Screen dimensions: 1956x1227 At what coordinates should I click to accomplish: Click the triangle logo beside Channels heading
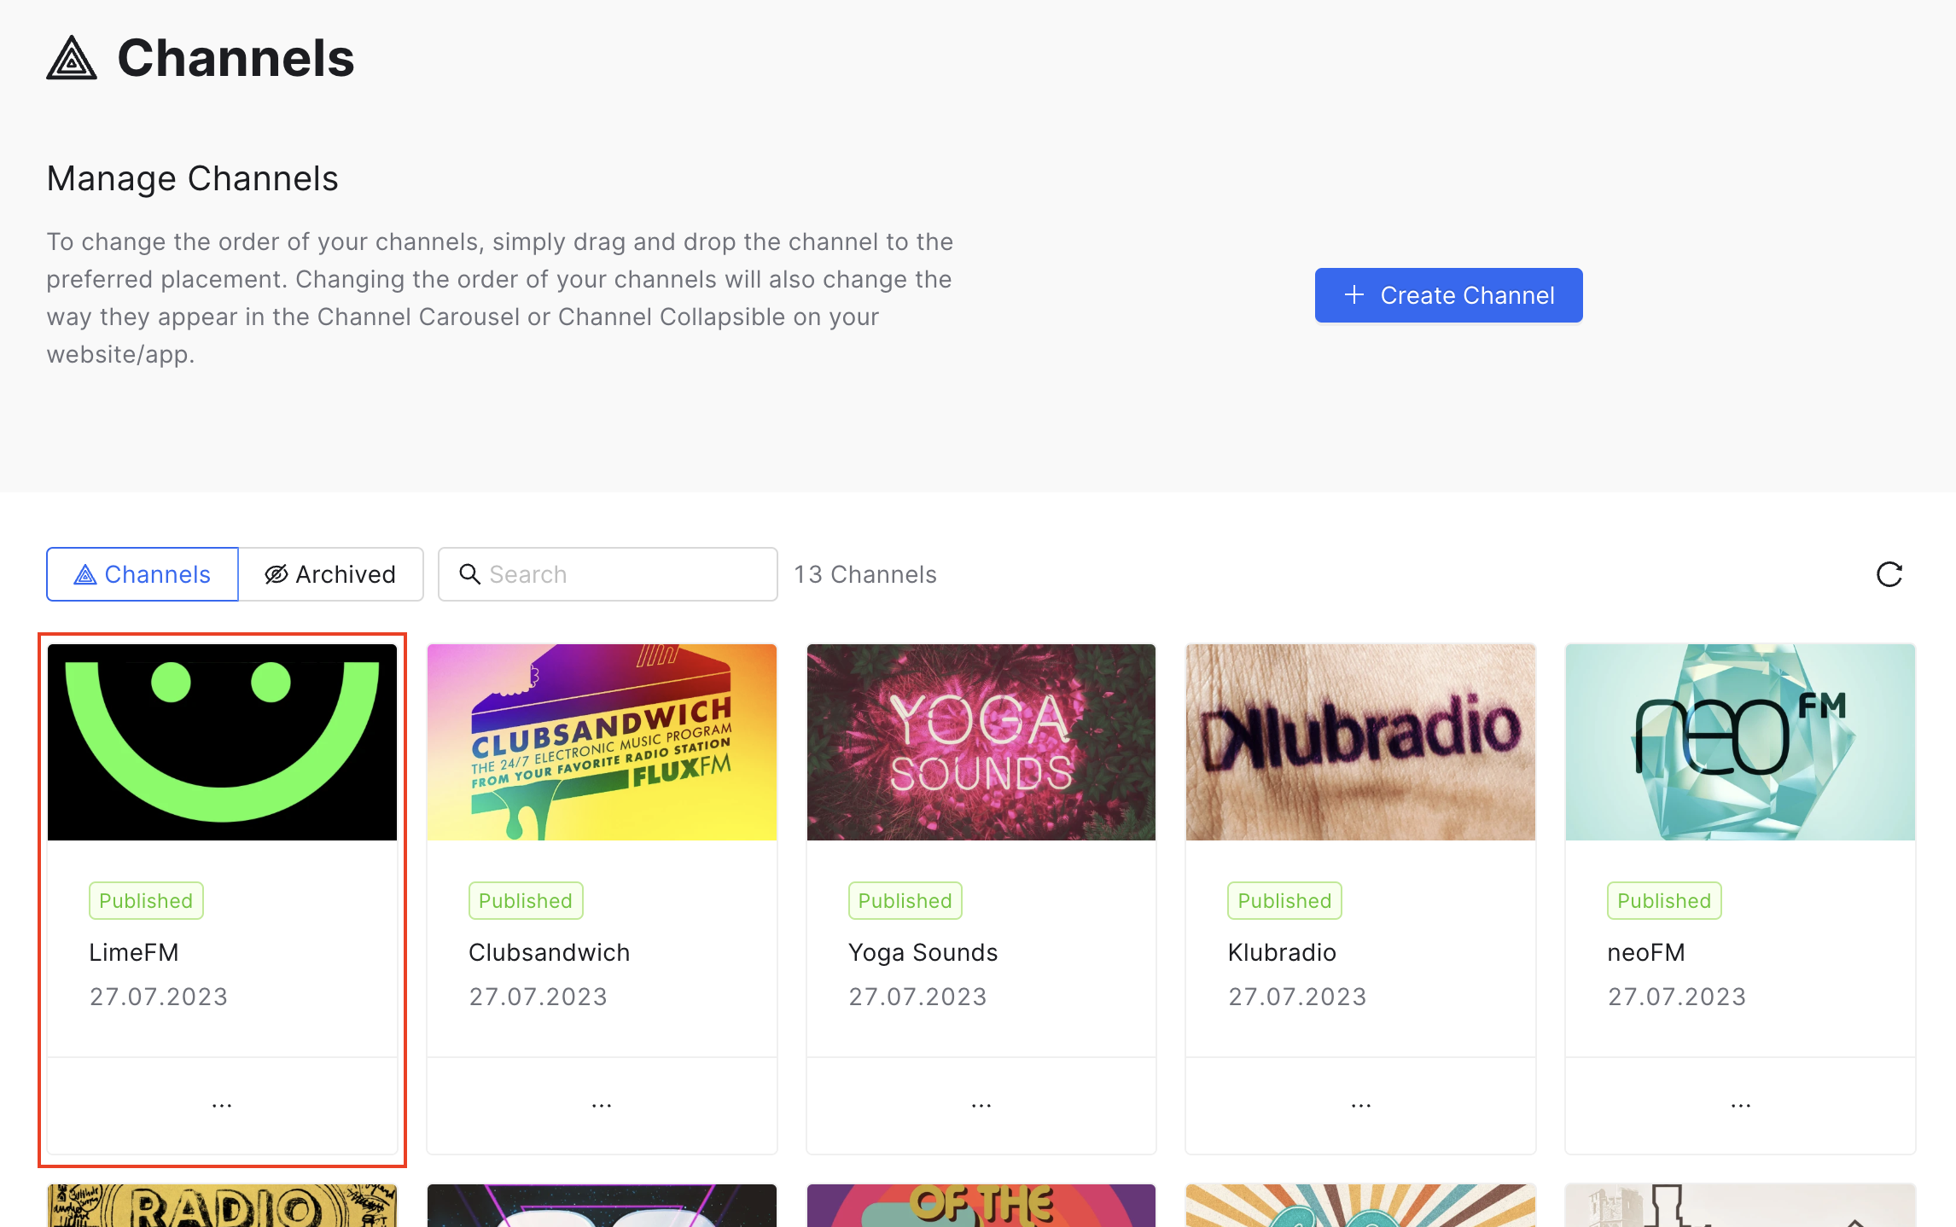tap(72, 58)
